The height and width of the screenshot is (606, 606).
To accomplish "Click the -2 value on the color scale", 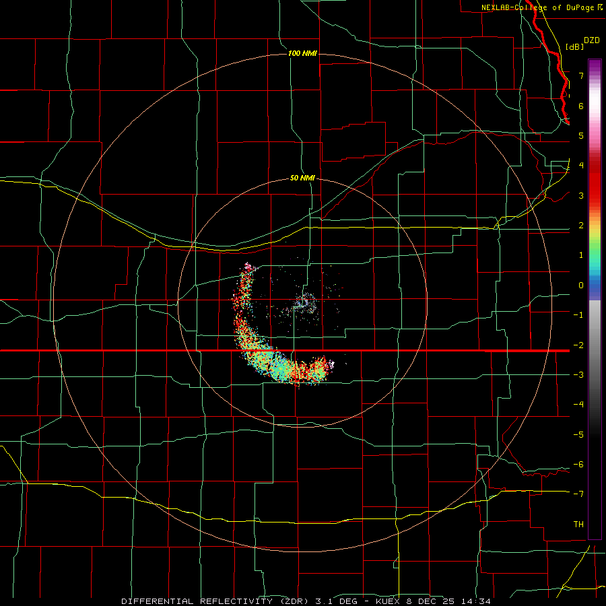I will 578,345.
